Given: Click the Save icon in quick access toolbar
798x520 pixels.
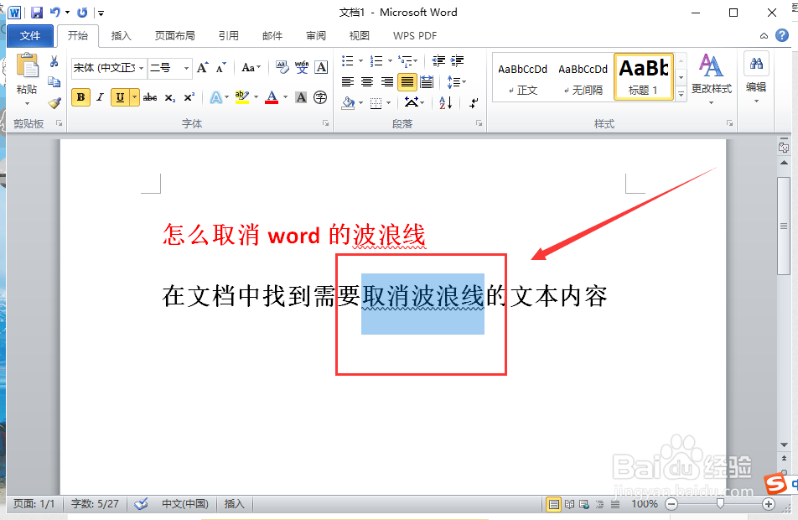Looking at the screenshot, I should 37,13.
